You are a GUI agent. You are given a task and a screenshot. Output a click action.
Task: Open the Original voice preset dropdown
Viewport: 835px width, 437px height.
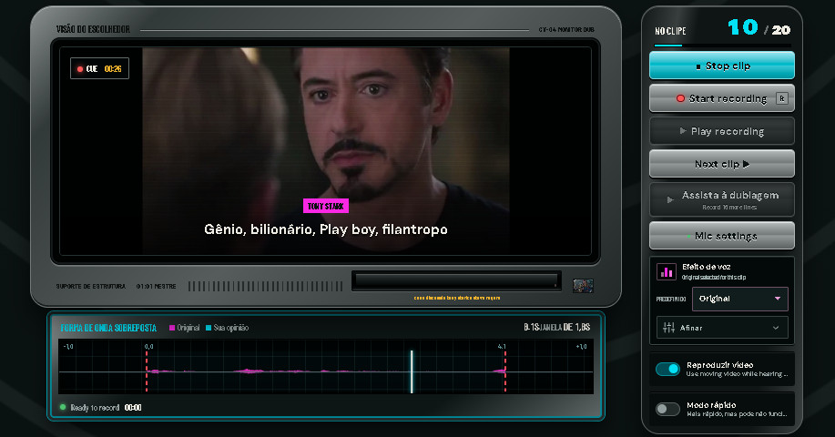[739, 299]
